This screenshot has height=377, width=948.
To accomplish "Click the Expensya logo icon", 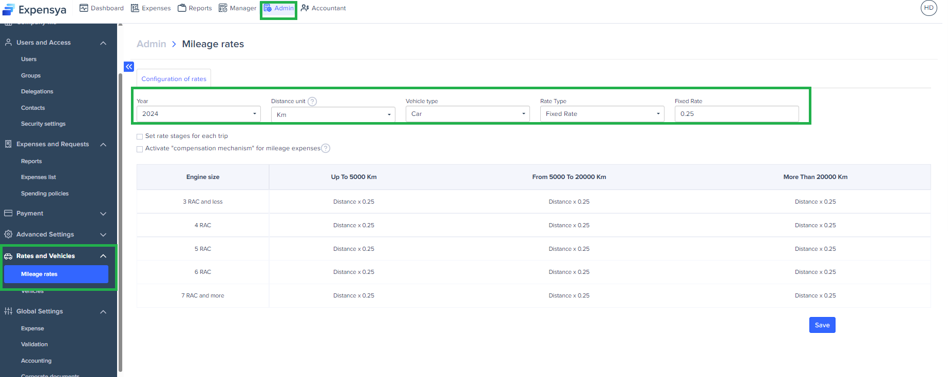I will click(9, 10).
